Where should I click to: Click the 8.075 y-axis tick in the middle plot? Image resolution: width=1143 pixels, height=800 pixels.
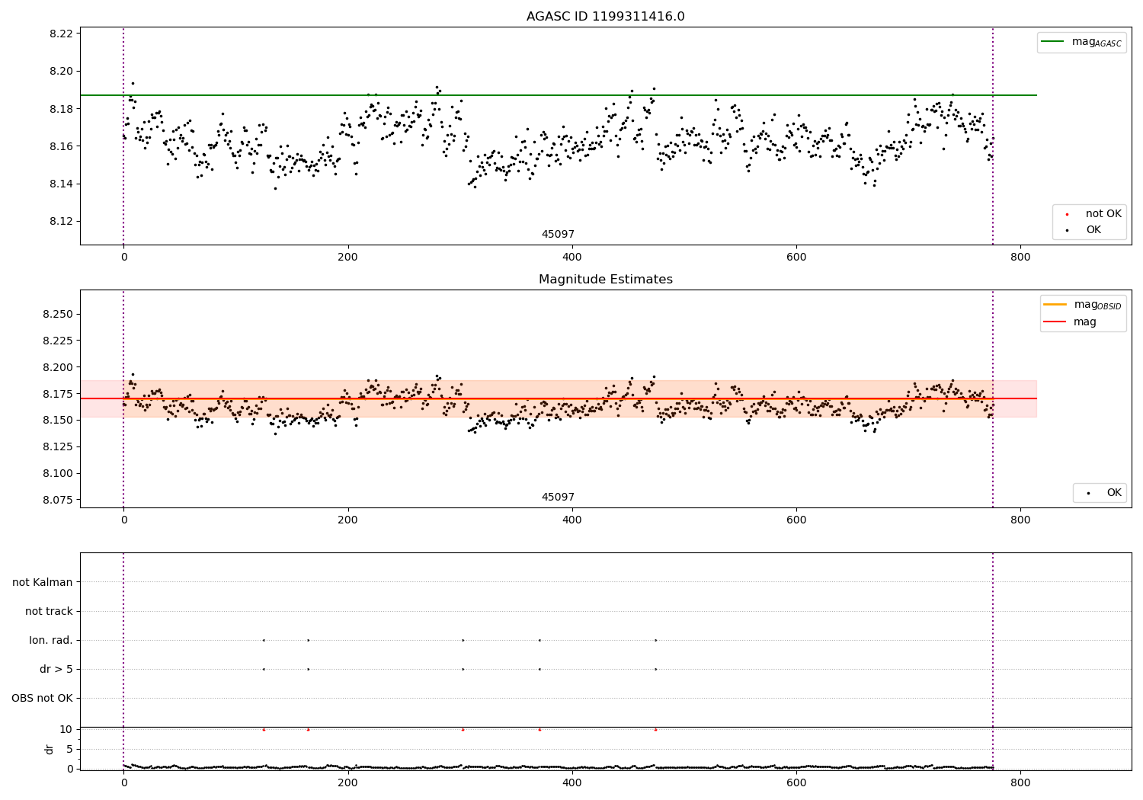58,500
